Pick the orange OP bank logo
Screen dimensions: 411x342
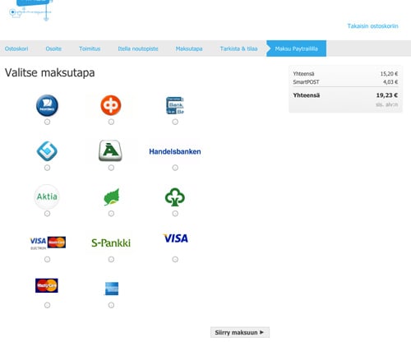coord(111,105)
